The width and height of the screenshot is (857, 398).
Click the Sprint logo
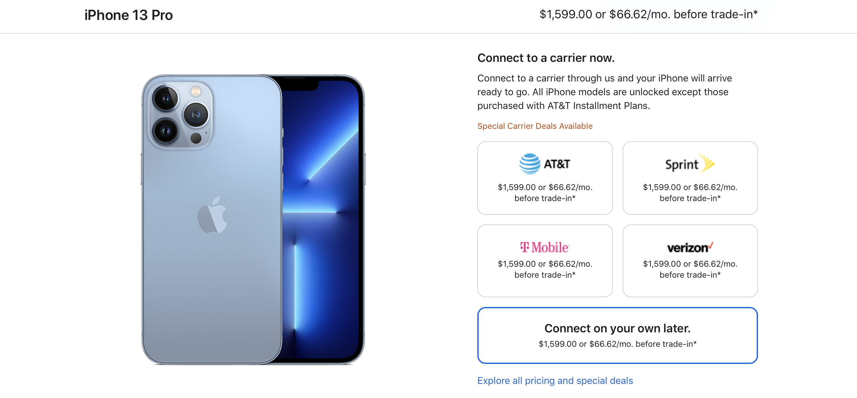690,164
